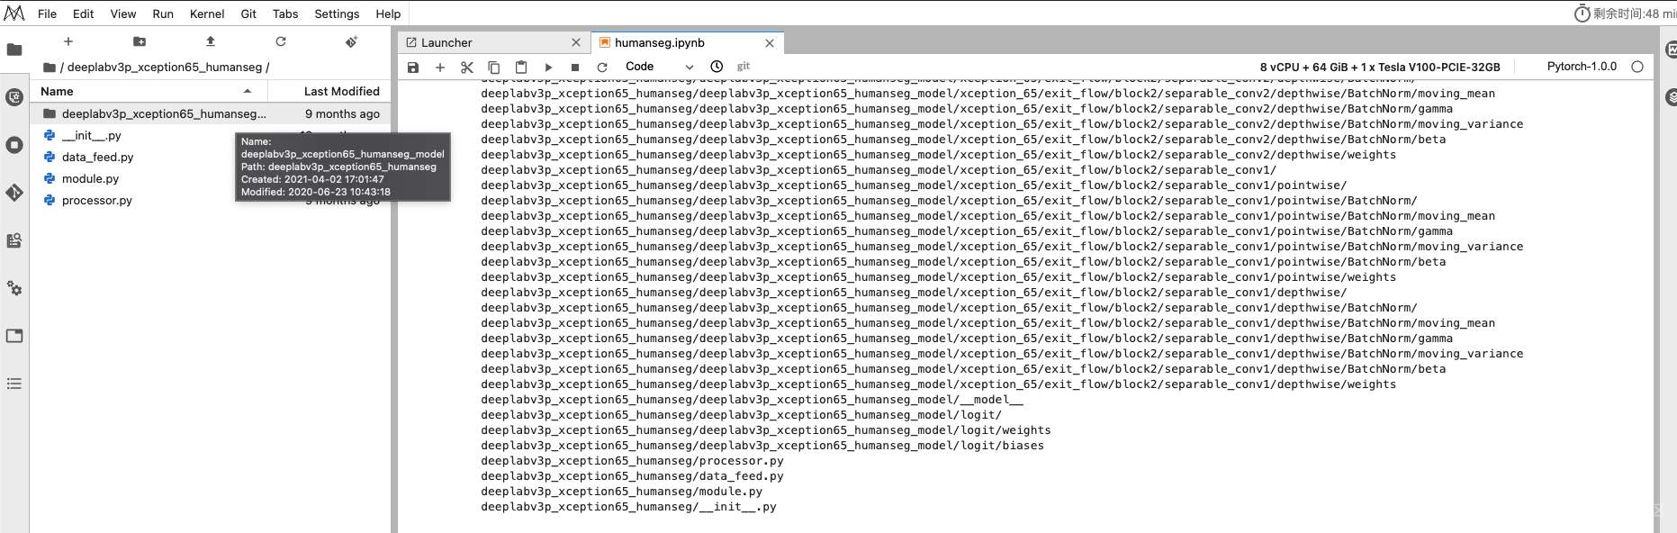
Task: Click deeplabv3p_xception65_humanseg in the breadcrumb path
Action: 165,67
